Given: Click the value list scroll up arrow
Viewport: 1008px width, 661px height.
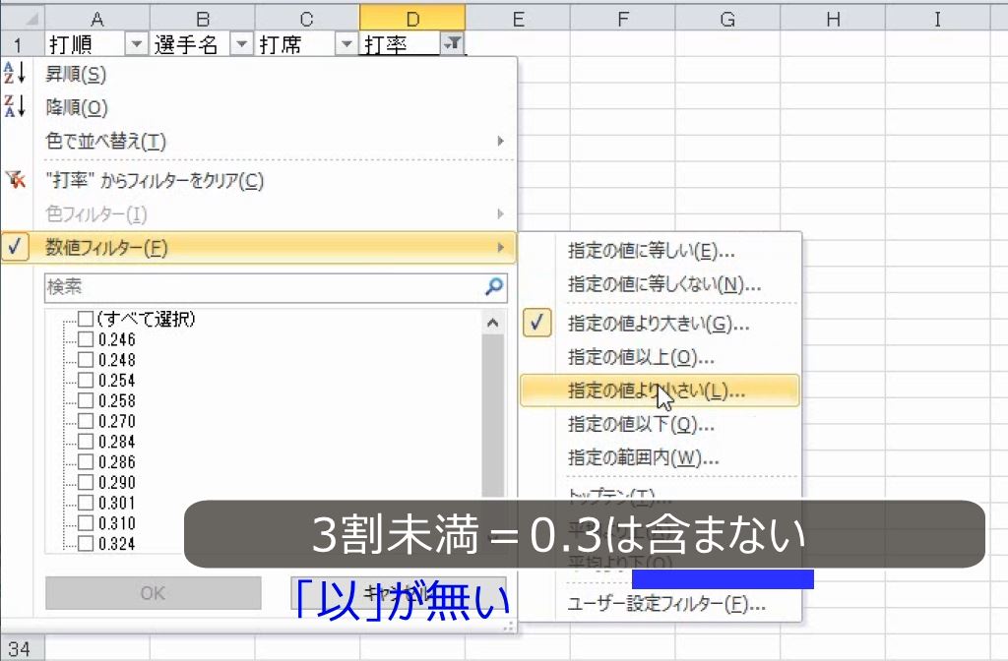Looking at the screenshot, I should pyautogui.click(x=493, y=323).
